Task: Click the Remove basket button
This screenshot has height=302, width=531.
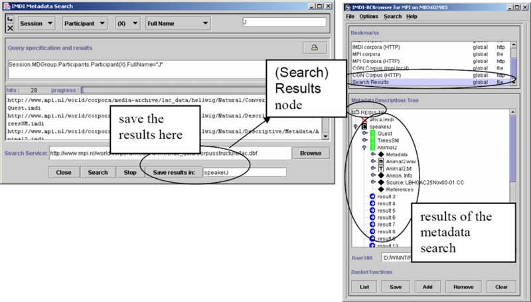Action: (463, 287)
